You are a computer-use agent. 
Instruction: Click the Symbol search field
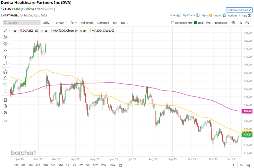[22, 23]
